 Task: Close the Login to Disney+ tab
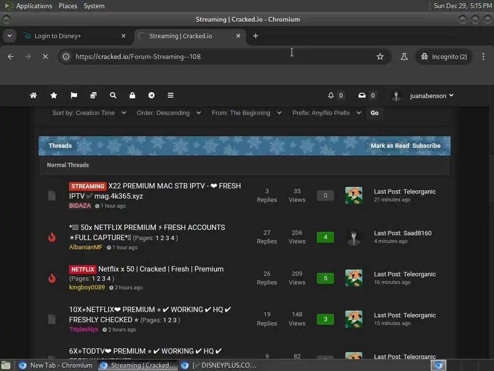coord(123,36)
